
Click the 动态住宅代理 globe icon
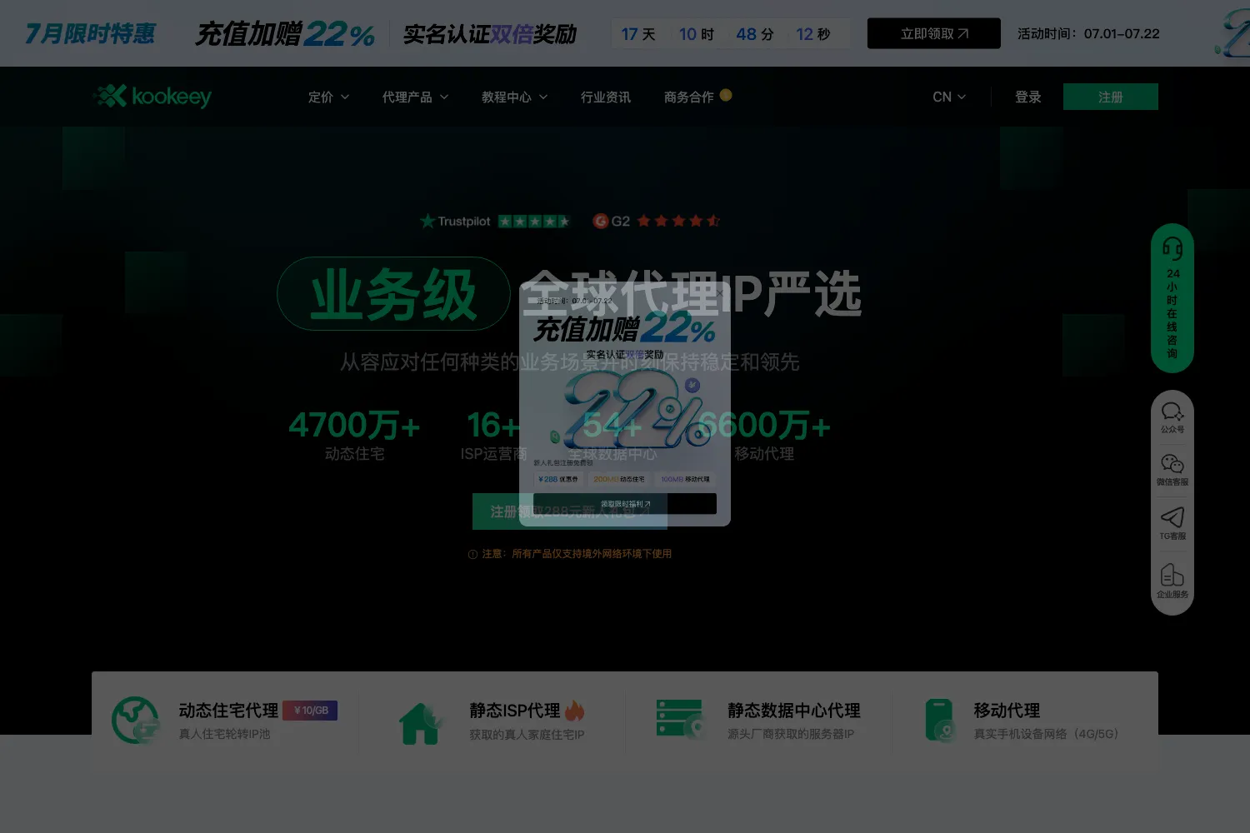[x=135, y=721]
